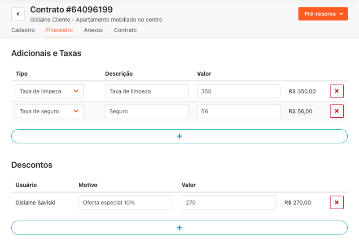
Task: Delete the Oferta especial 10% discount
Action: [337, 202]
